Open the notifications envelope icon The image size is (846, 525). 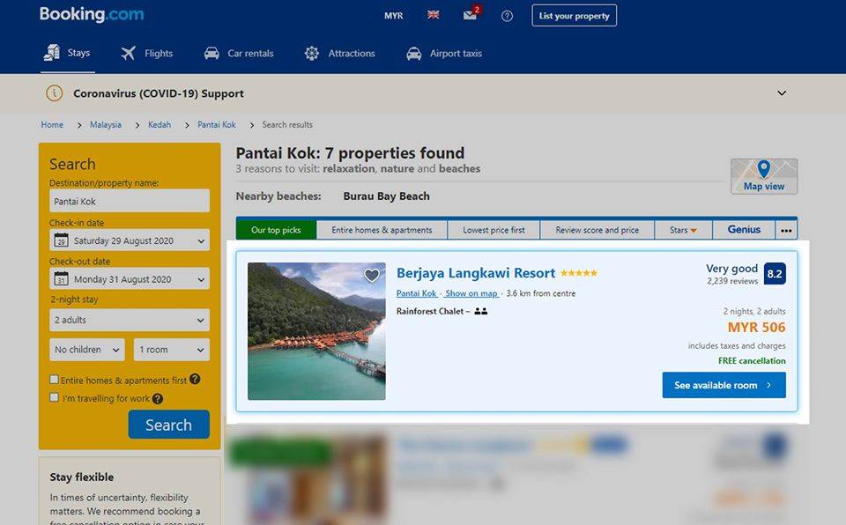point(471,15)
